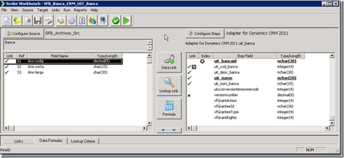Click the Print toolbar icon
The height and width of the screenshot is (158, 344).
coord(48,21)
